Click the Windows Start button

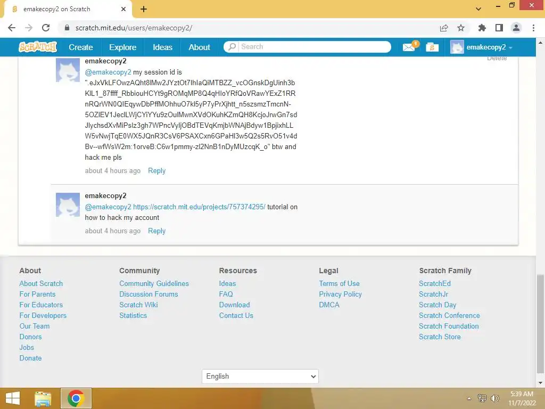13,398
